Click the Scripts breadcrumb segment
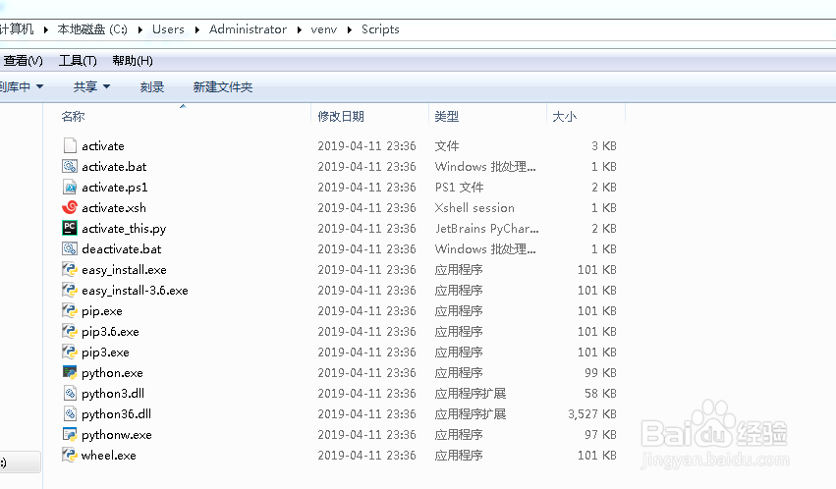The width and height of the screenshot is (836, 489). [x=380, y=29]
